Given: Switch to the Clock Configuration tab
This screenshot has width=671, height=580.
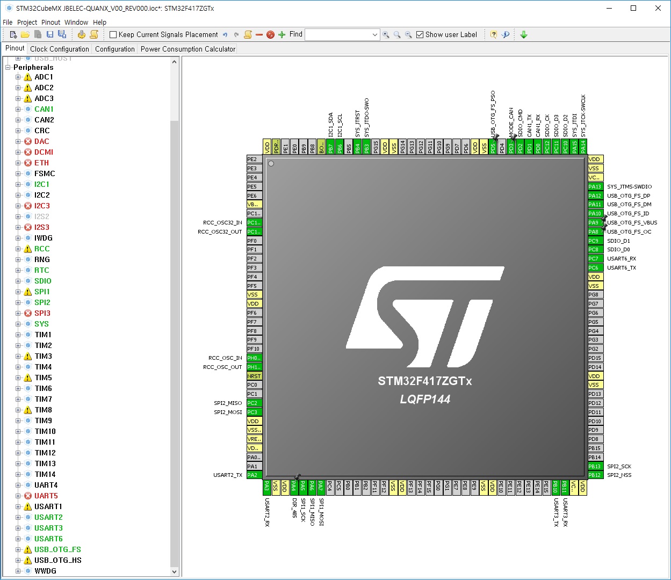Looking at the screenshot, I should click(59, 49).
